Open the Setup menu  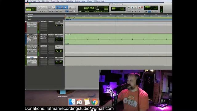(x=83, y=1)
